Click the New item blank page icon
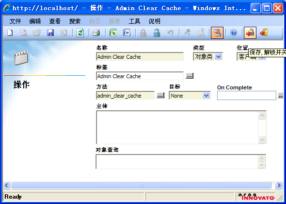286x204 pixels. [10, 33]
